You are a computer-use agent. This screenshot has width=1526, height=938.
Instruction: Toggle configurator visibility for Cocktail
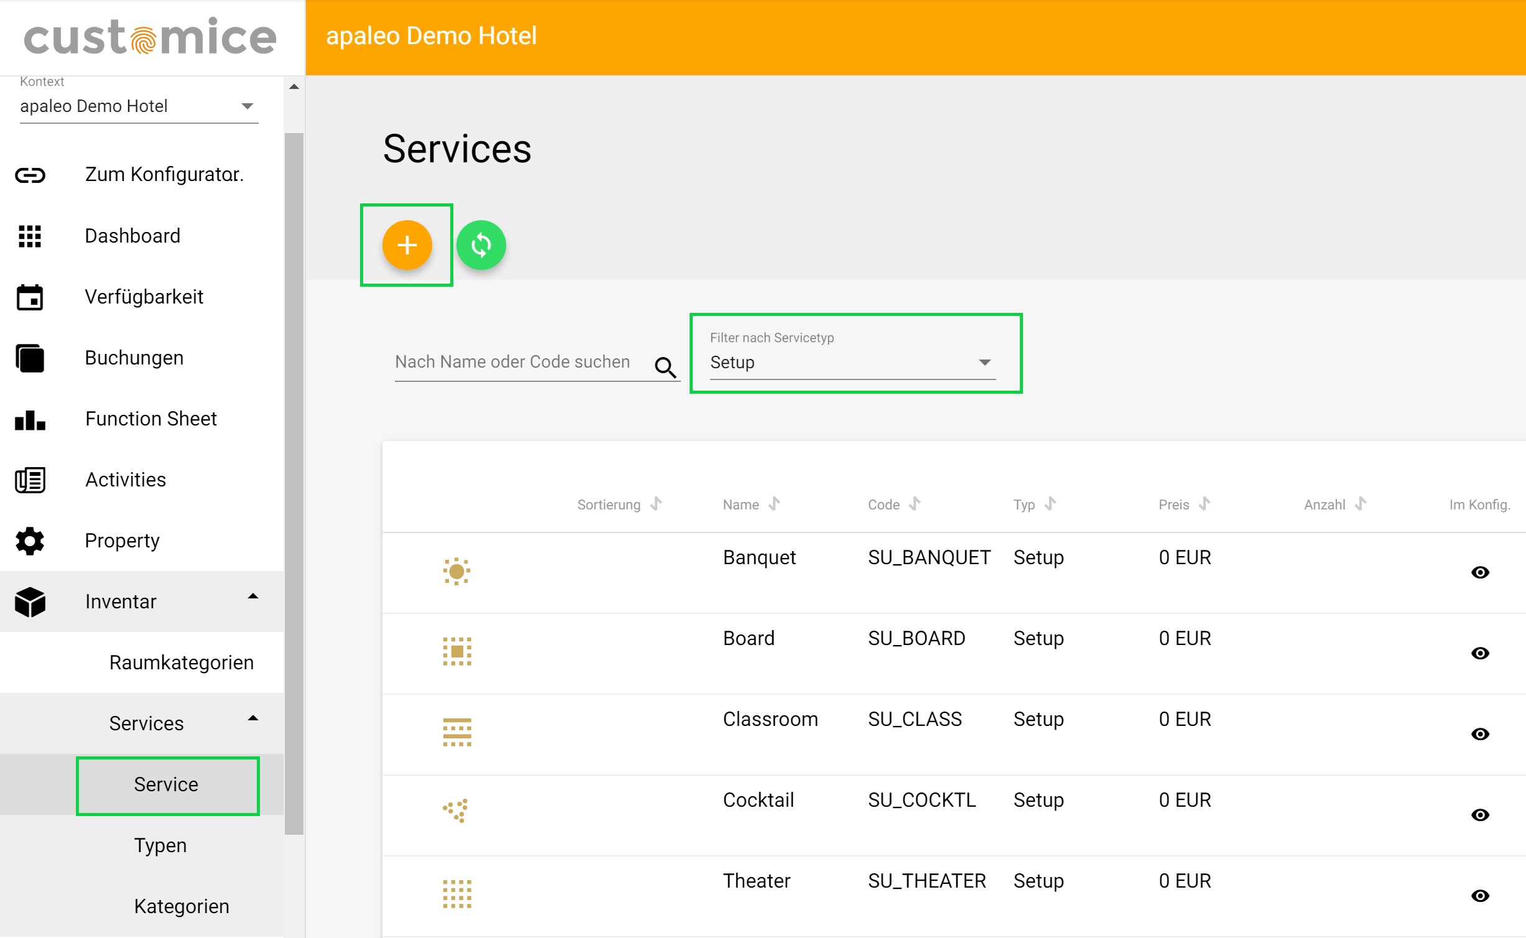[1480, 815]
